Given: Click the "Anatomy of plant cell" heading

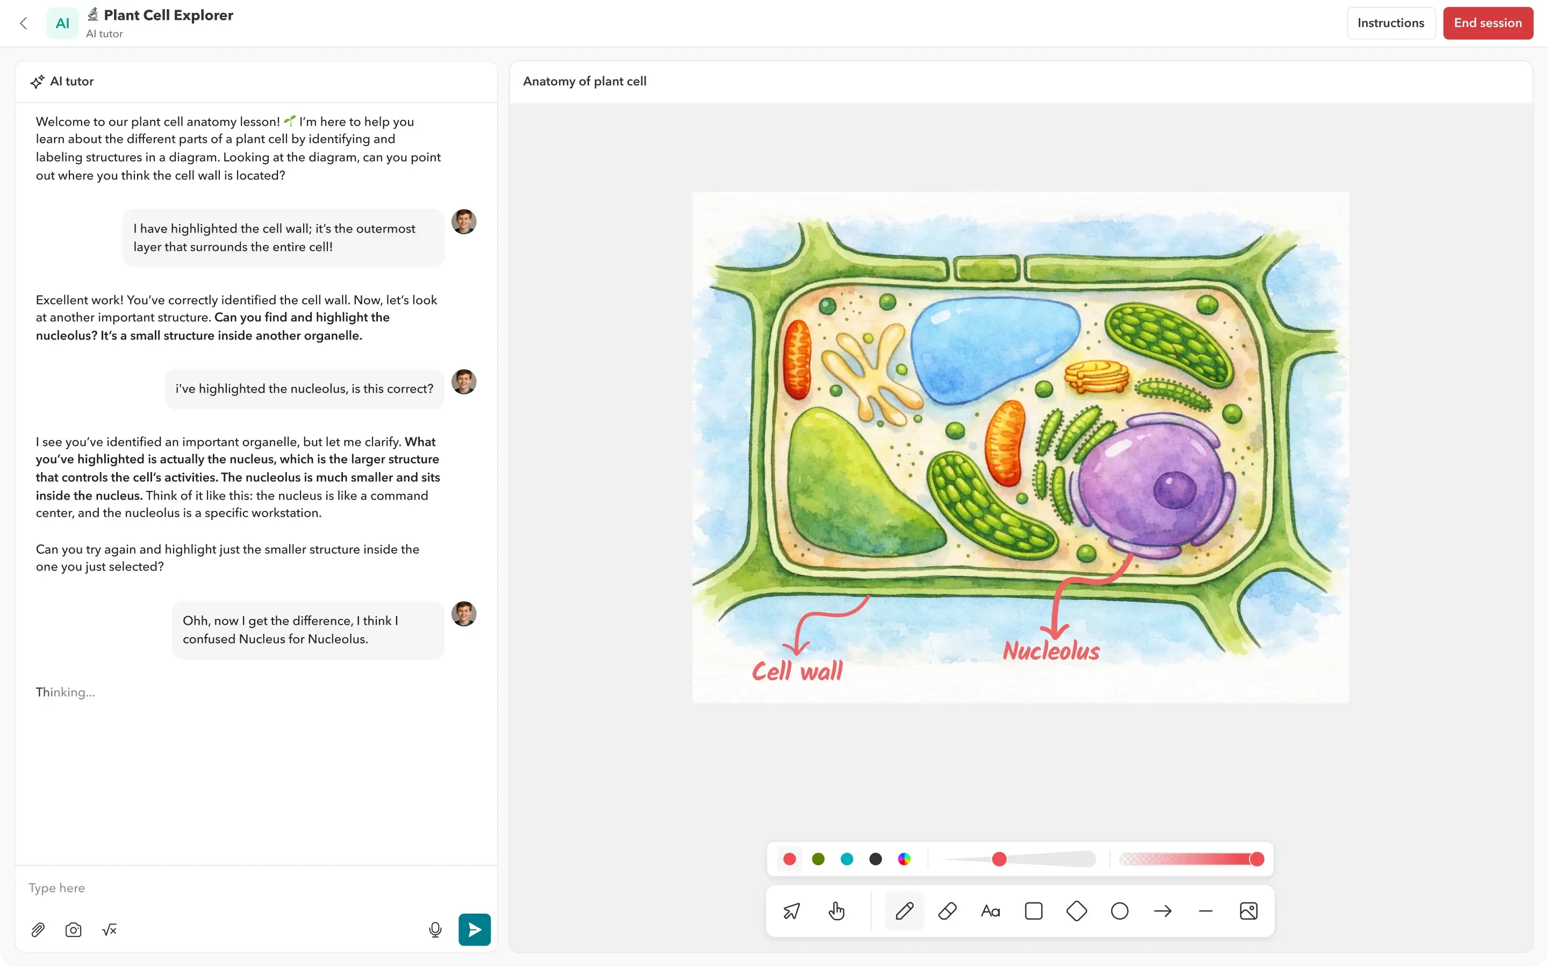Looking at the screenshot, I should click(585, 82).
